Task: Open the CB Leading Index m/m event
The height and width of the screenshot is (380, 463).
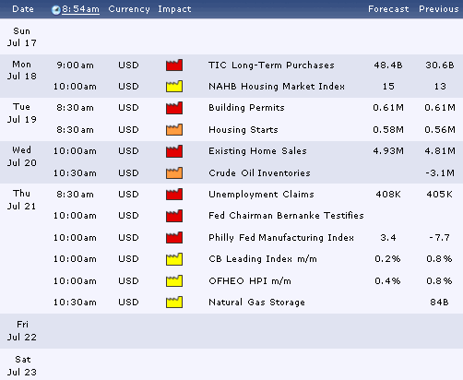Action: [263, 259]
